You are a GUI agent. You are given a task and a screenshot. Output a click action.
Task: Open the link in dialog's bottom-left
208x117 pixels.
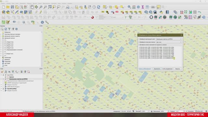[x=145, y=69]
